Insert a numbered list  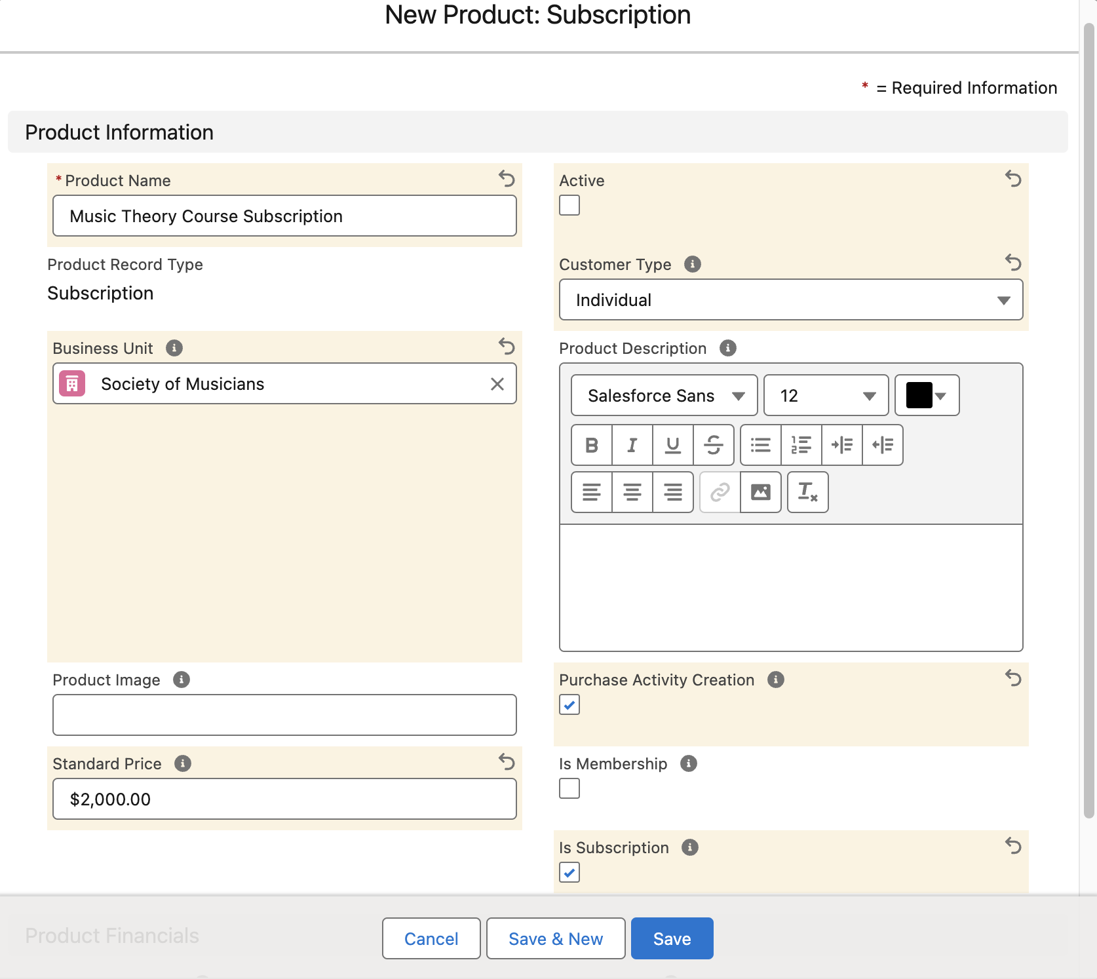(x=801, y=445)
